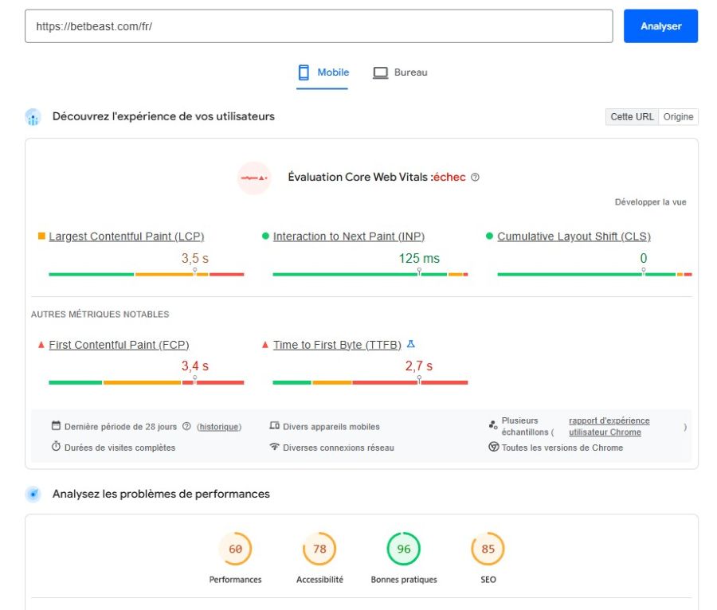
Task: Open Interaction to Next Paint (INP) link
Action: pos(349,237)
